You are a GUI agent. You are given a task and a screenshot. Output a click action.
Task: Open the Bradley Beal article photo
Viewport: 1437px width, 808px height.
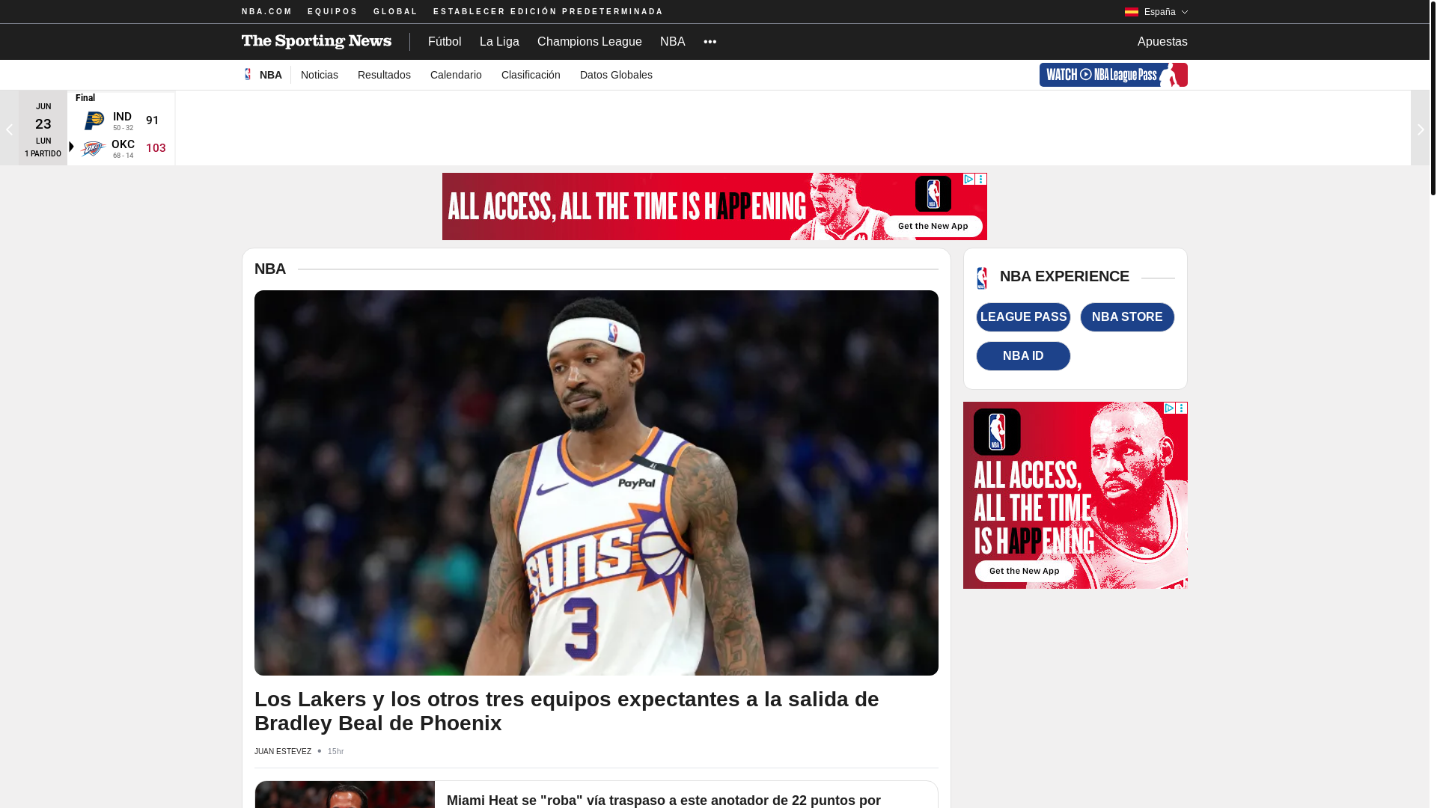(x=597, y=483)
